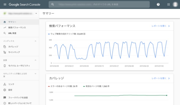
Task: Click the phone icon for モバイル ユーザビリティ
Action: tap(4, 66)
